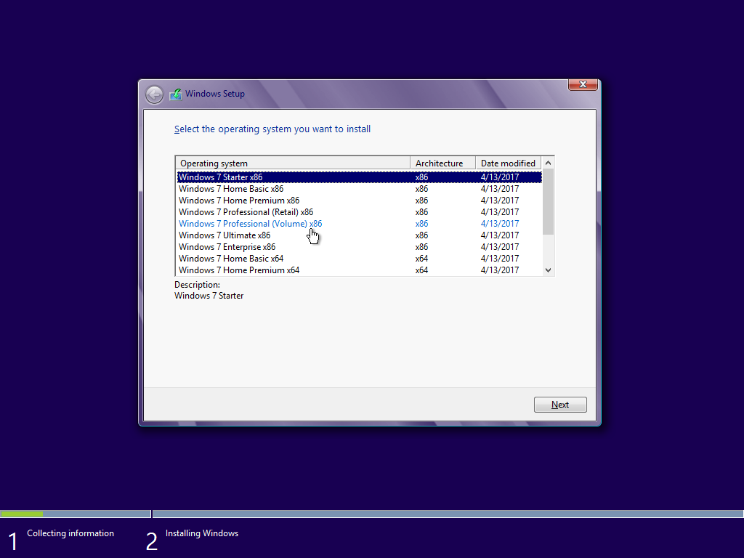Sort by Date modified column header

click(x=508, y=163)
